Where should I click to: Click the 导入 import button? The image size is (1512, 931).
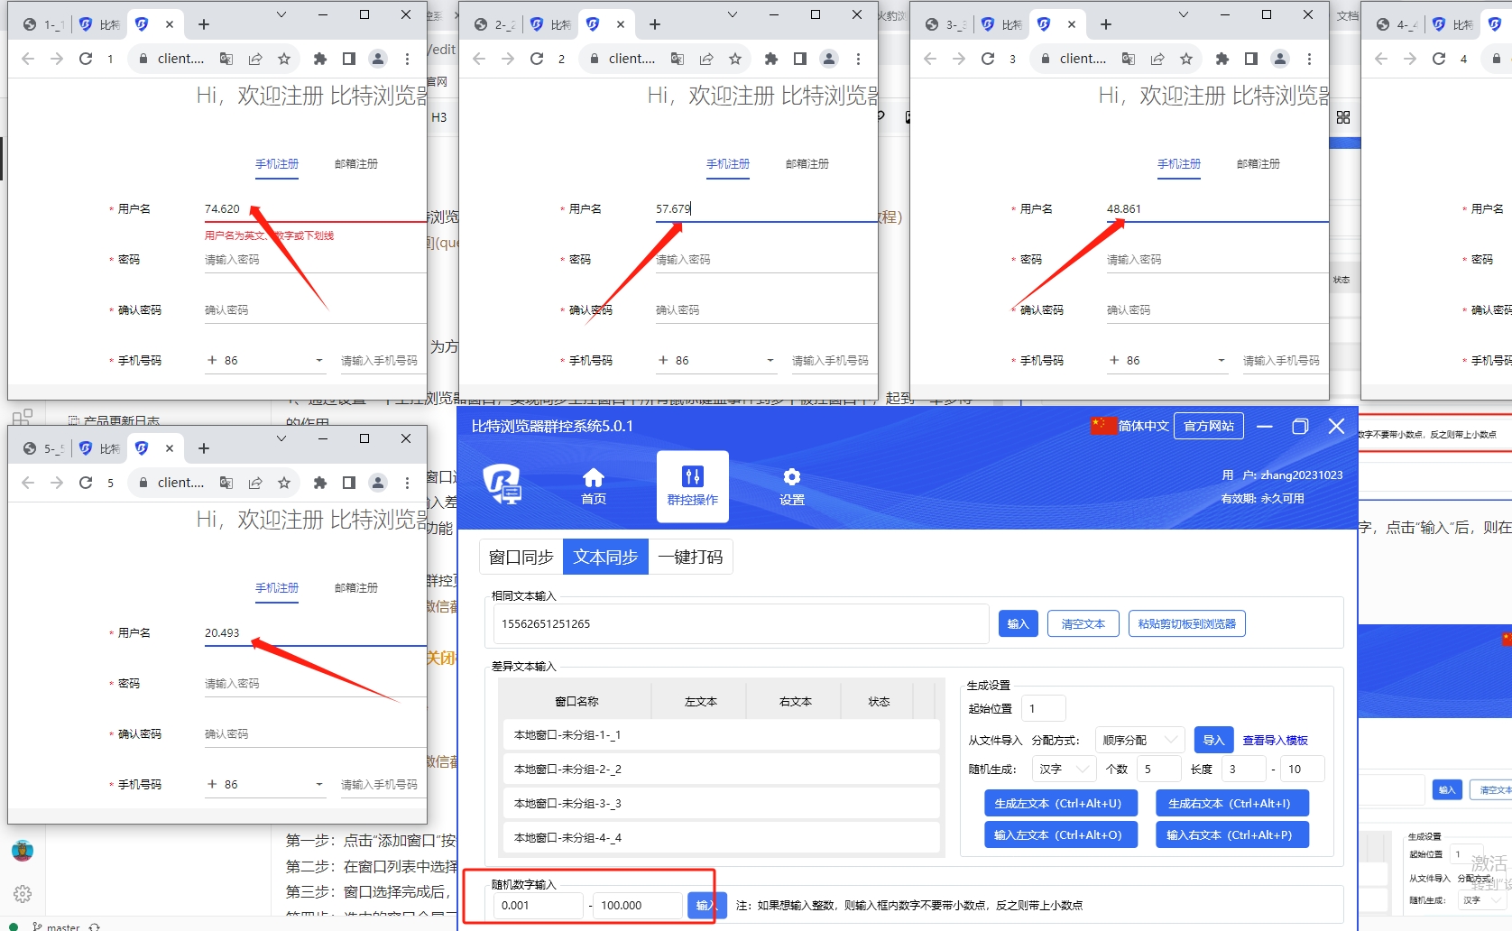pyautogui.click(x=1213, y=740)
